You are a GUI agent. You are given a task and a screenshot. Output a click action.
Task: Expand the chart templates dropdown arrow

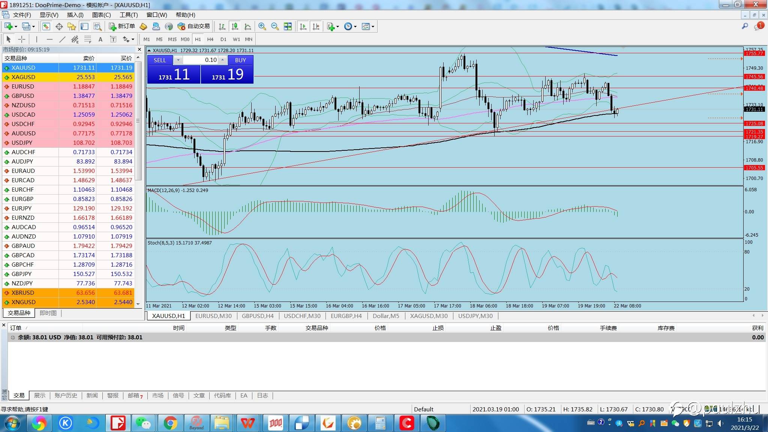pos(373,27)
